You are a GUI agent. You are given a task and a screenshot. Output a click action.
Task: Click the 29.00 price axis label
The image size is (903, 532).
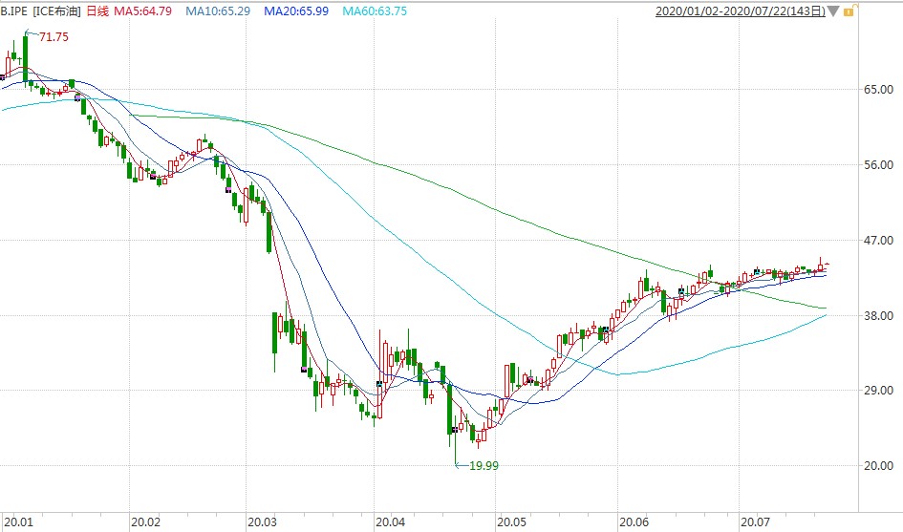coord(878,391)
